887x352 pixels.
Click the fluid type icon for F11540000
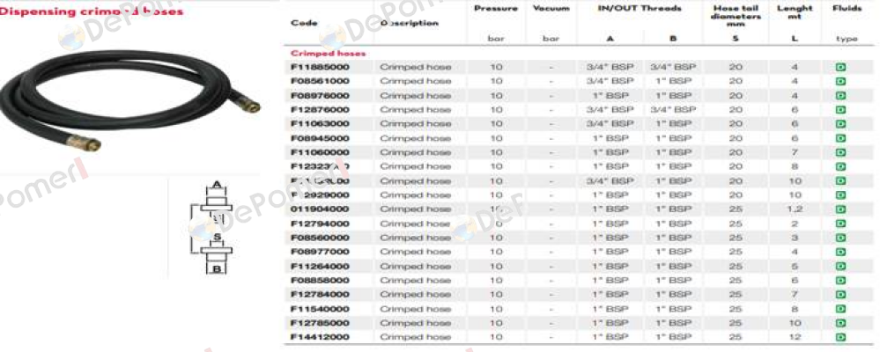pyautogui.click(x=840, y=309)
